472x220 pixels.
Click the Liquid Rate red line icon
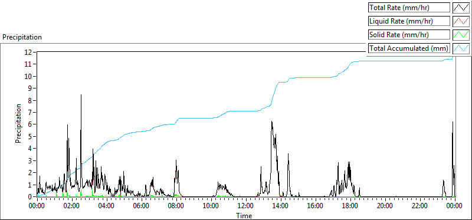(461, 21)
